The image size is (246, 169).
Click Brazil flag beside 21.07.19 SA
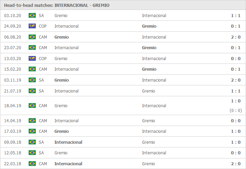pos(32,91)
